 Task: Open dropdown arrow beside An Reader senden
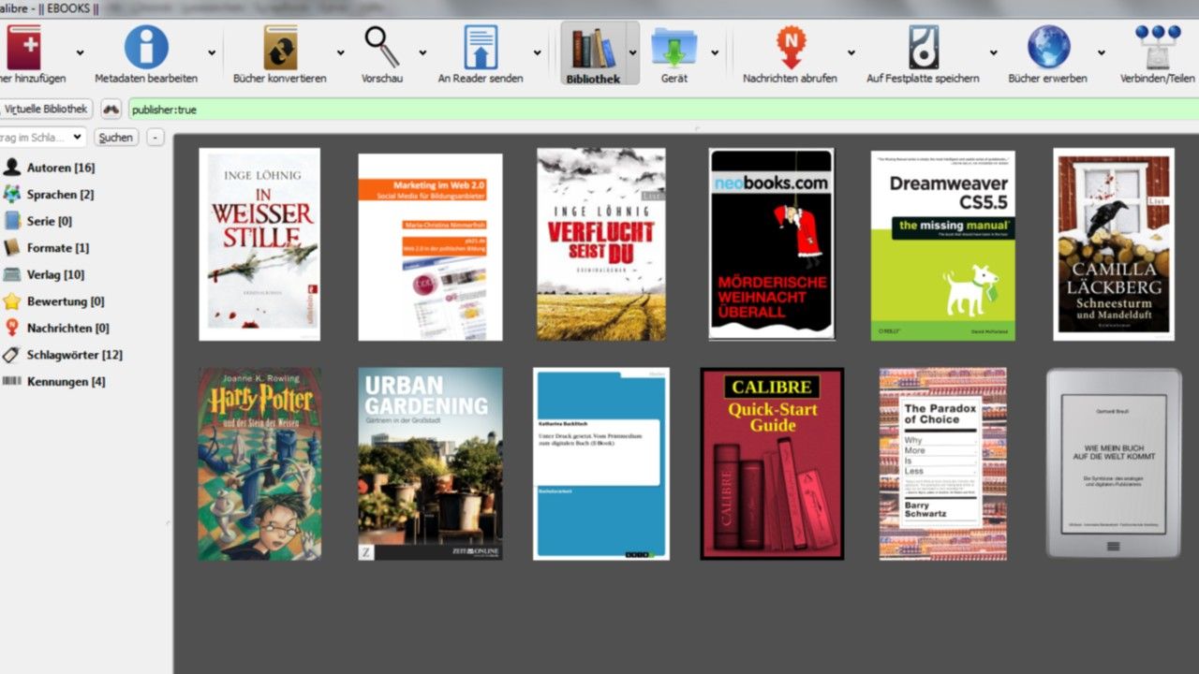coord(538,53)
